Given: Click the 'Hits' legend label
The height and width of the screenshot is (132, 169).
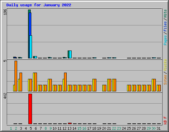Looking at the screenshot, I should click(165, 14).
